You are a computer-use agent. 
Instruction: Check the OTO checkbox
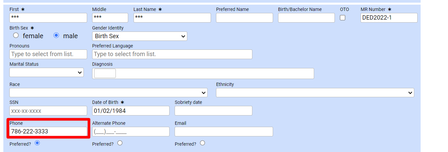[x=343, y=18]
